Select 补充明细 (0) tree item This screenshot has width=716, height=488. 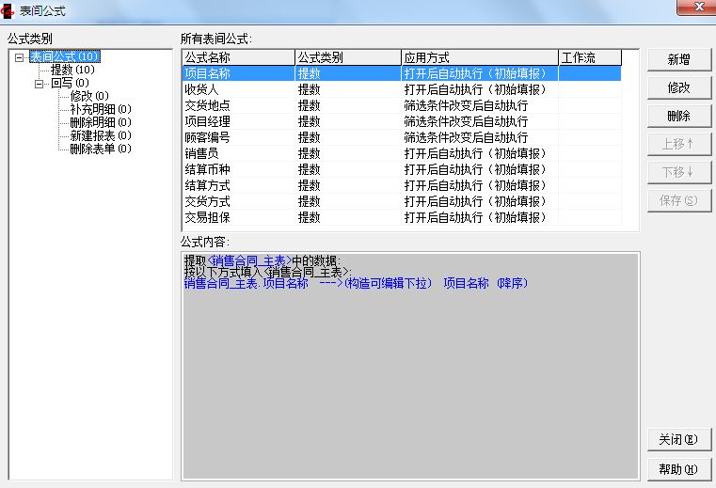click(100, 109)
